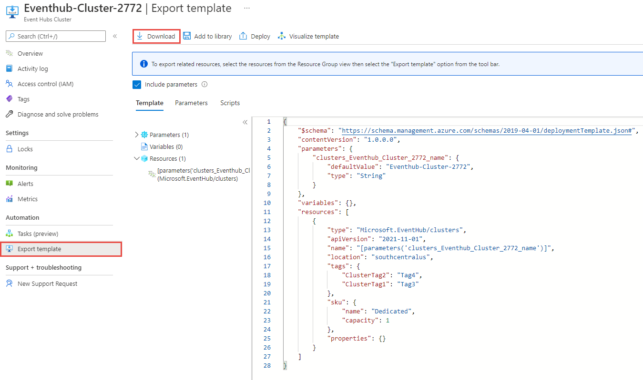
Task: Open Access control (IAM) from sidebar
Action: click(x=45, y=84)
